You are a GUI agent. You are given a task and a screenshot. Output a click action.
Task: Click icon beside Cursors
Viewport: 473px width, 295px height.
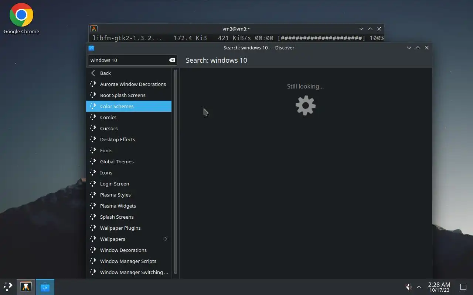coord(93,128)
